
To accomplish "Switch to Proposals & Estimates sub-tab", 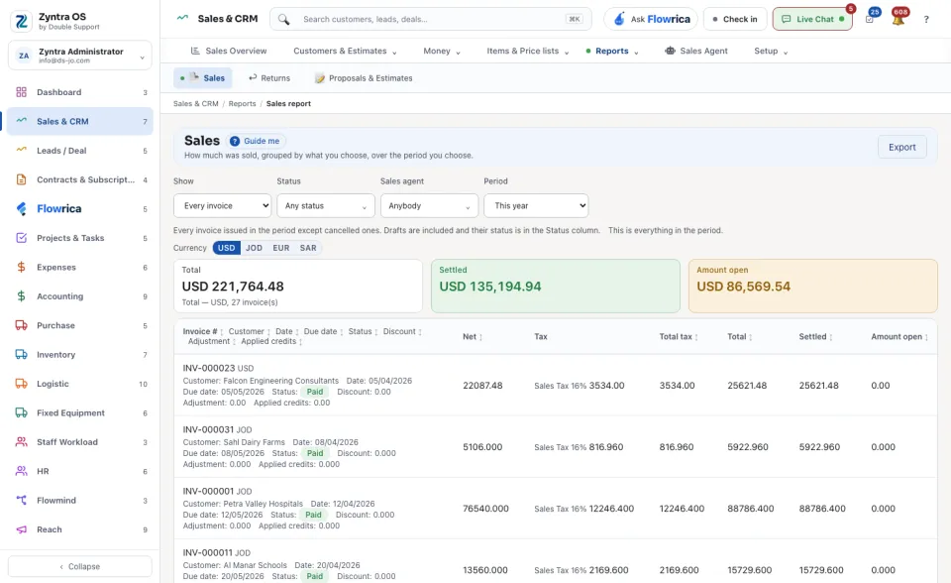I will point(364,77).
